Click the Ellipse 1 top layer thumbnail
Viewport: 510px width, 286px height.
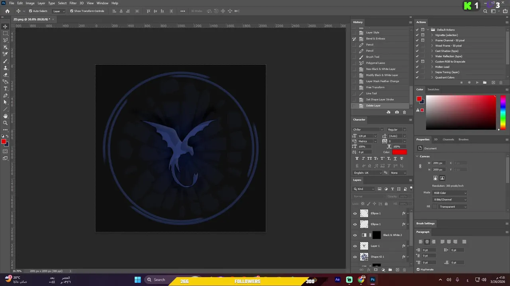coord(364,213)
